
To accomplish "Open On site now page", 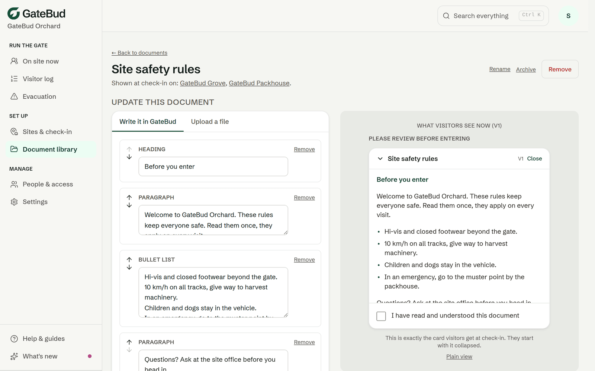I will pos(51,61).
